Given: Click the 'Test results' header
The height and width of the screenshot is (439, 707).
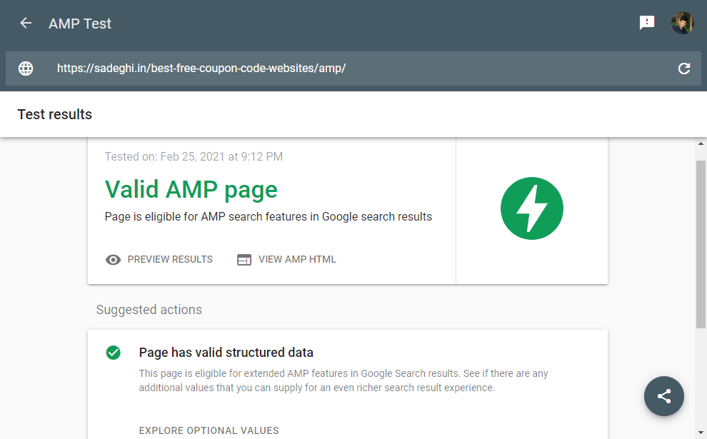Looking at the screenshot, I should (x=54, y=114).
